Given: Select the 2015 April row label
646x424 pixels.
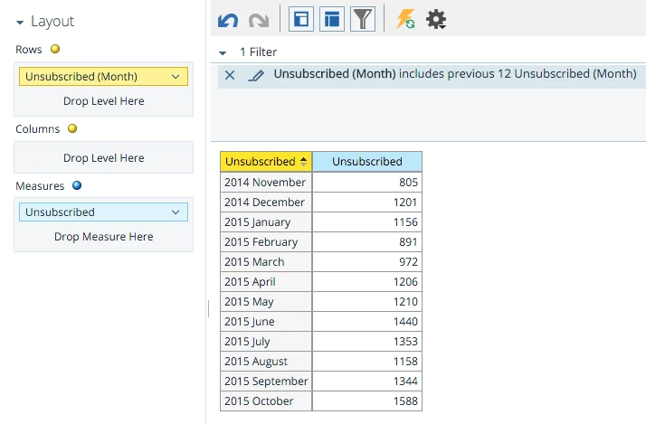Looking at the screenshot, I should (x=266, y=281).
